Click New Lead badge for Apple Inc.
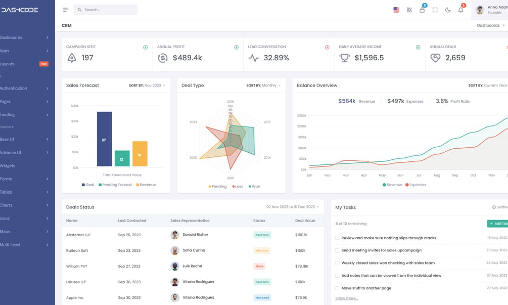 point(262,297)
